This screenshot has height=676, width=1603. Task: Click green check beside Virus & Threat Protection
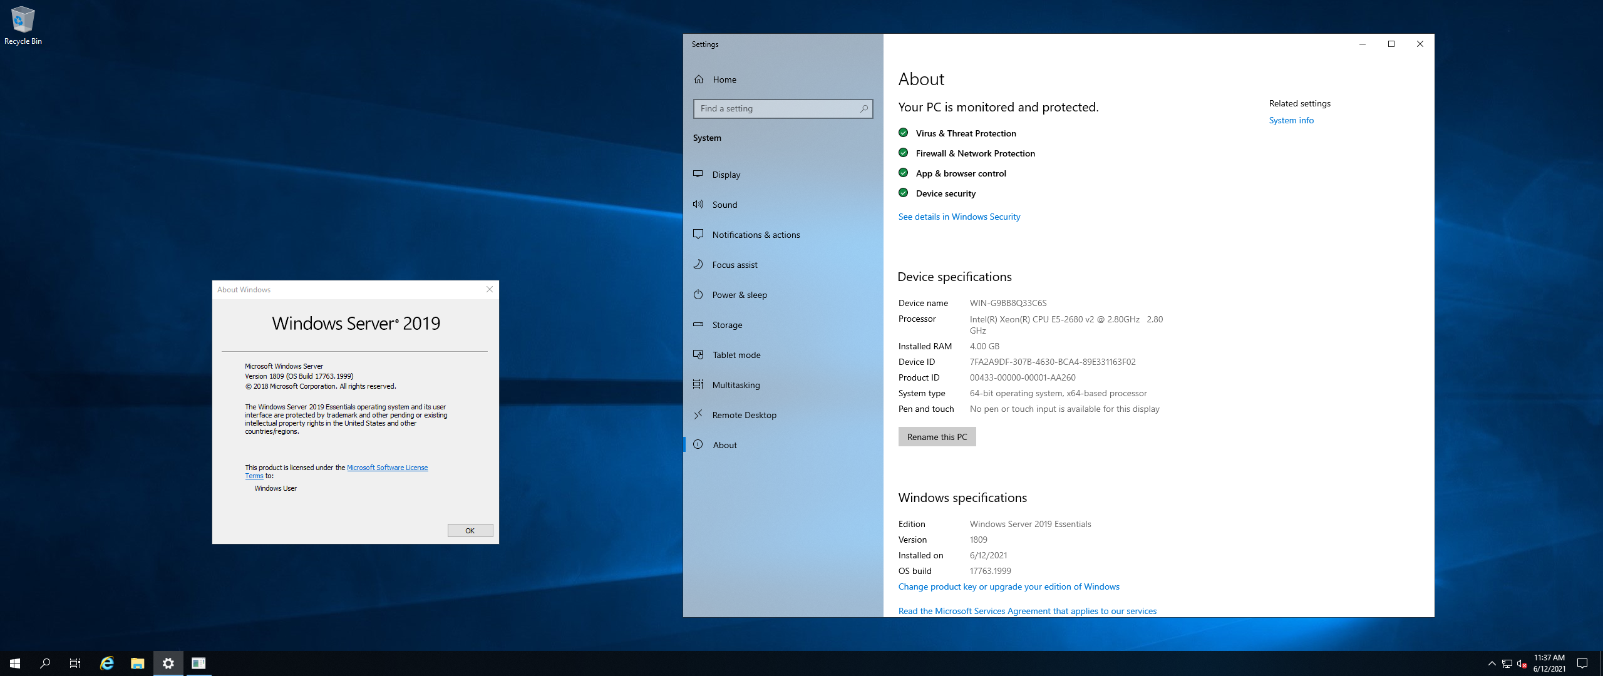pyautogui.click(x=904, y=133)
